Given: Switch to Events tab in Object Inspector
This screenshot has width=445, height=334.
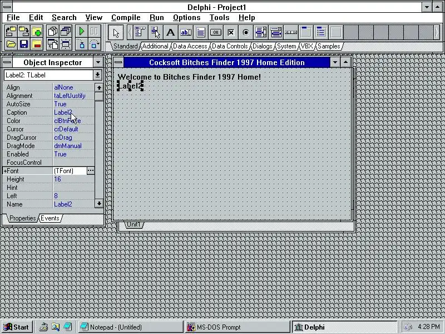Looking at the screenshot, I should click(x=50, y=218).
